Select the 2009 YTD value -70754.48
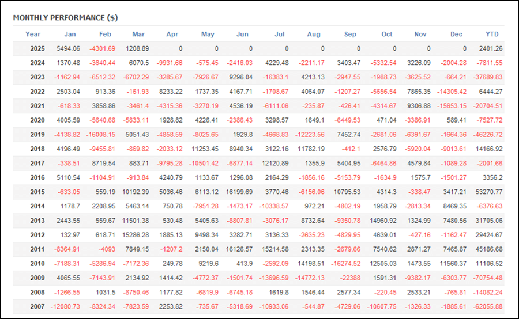The width and height of the screenshot is (519, 319). tap(487, 278)
